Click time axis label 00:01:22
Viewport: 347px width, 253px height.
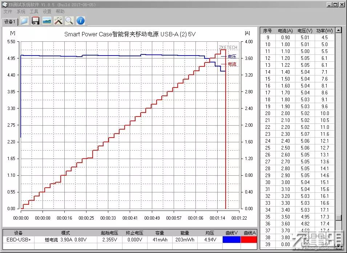coord(239,218)
